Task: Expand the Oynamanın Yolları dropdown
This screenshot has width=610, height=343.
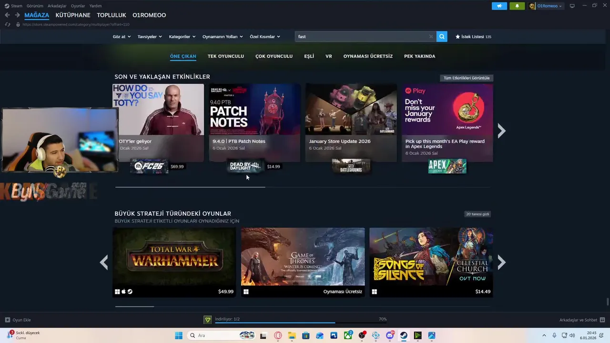Action: pyautogui.click(x=223, y=37)
